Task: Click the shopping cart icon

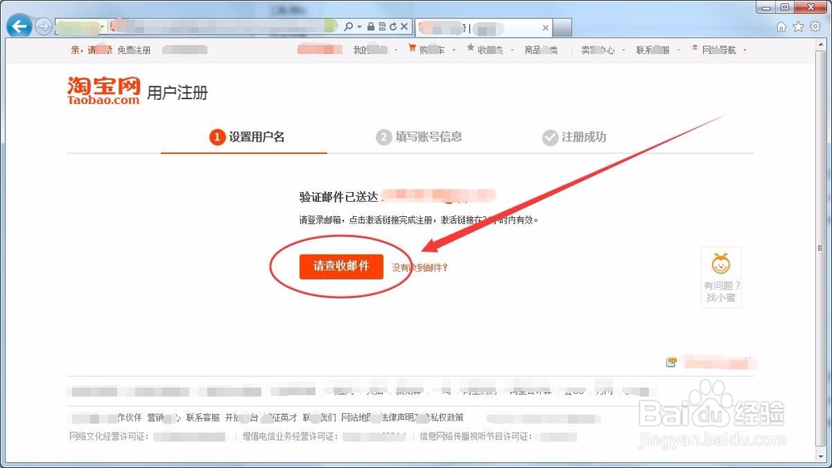Action: pos(413,48)
